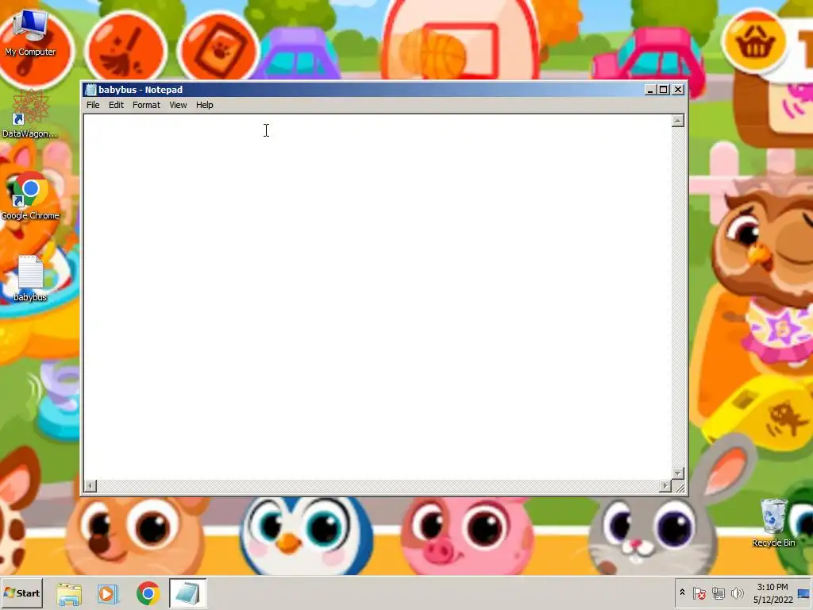Open Windows Explorer from the taskbar
The width and height of the screenshot is (813, 610).
coord(69,594)
